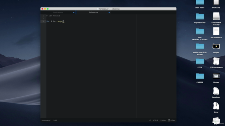Click the '# Ian Annase' comment line

click(x=53, y=16)
